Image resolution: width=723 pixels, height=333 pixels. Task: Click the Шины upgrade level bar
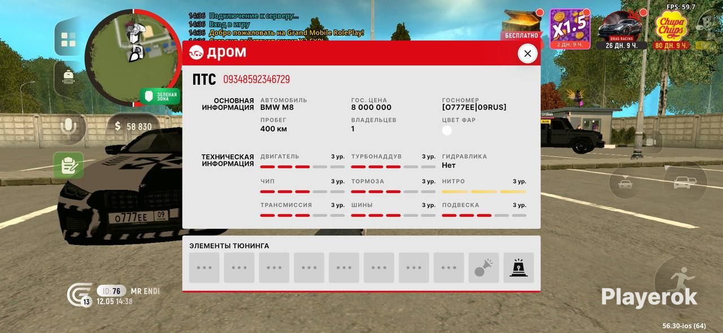pyautogui.click(x=393, y=215)
